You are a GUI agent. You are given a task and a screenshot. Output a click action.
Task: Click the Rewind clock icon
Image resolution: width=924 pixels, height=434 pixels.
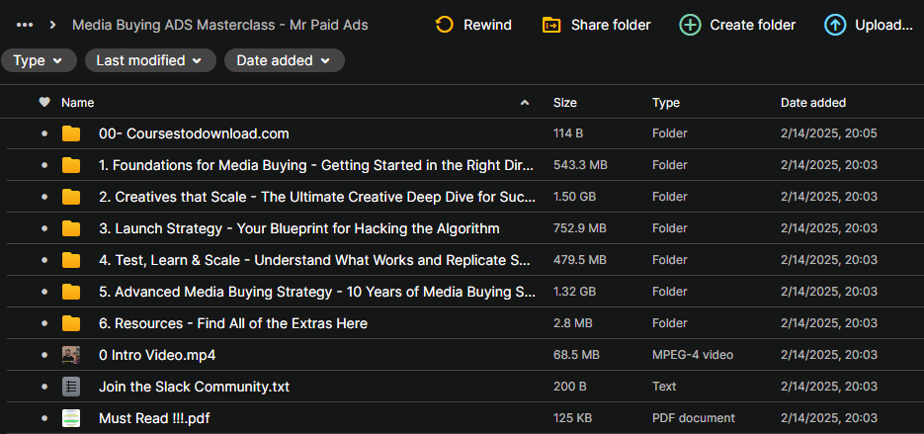444,25
